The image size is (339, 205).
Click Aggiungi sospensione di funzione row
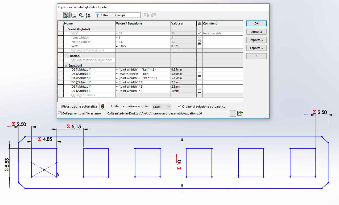click(x=89, y=60)
